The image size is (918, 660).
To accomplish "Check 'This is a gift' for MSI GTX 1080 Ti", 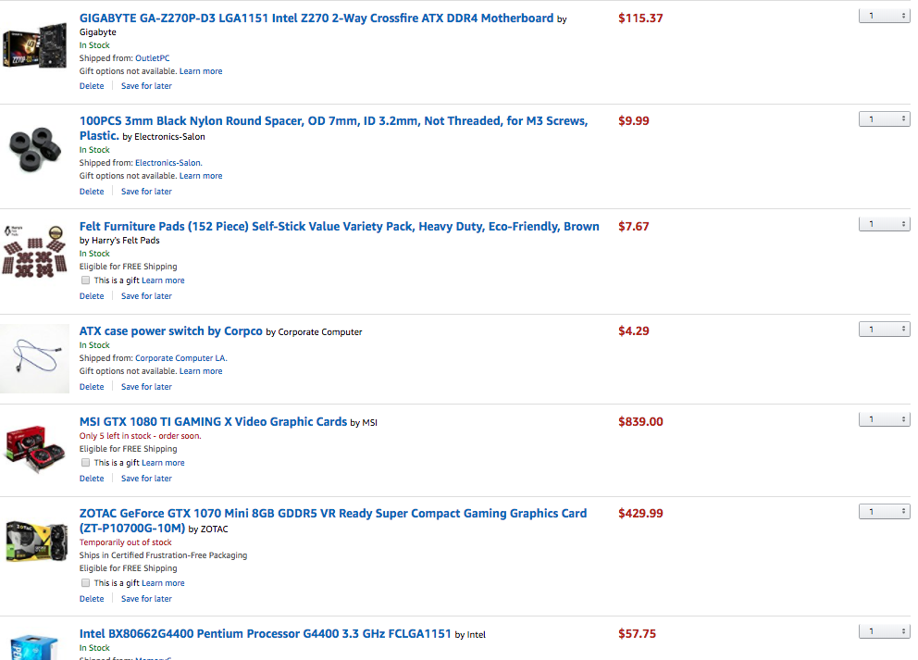I will 86,463.
